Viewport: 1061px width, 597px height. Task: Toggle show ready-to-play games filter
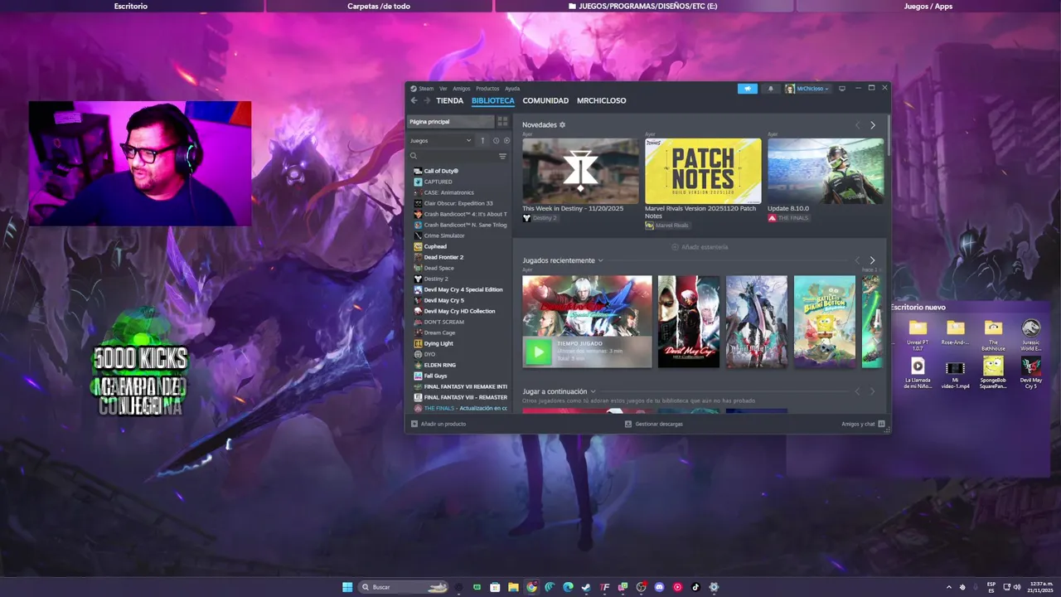[506, 140]
